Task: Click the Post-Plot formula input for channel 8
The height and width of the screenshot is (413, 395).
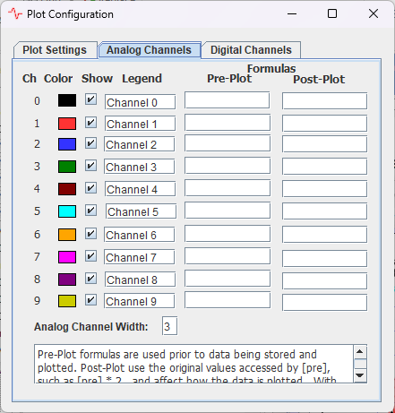Action: [324, 280]
